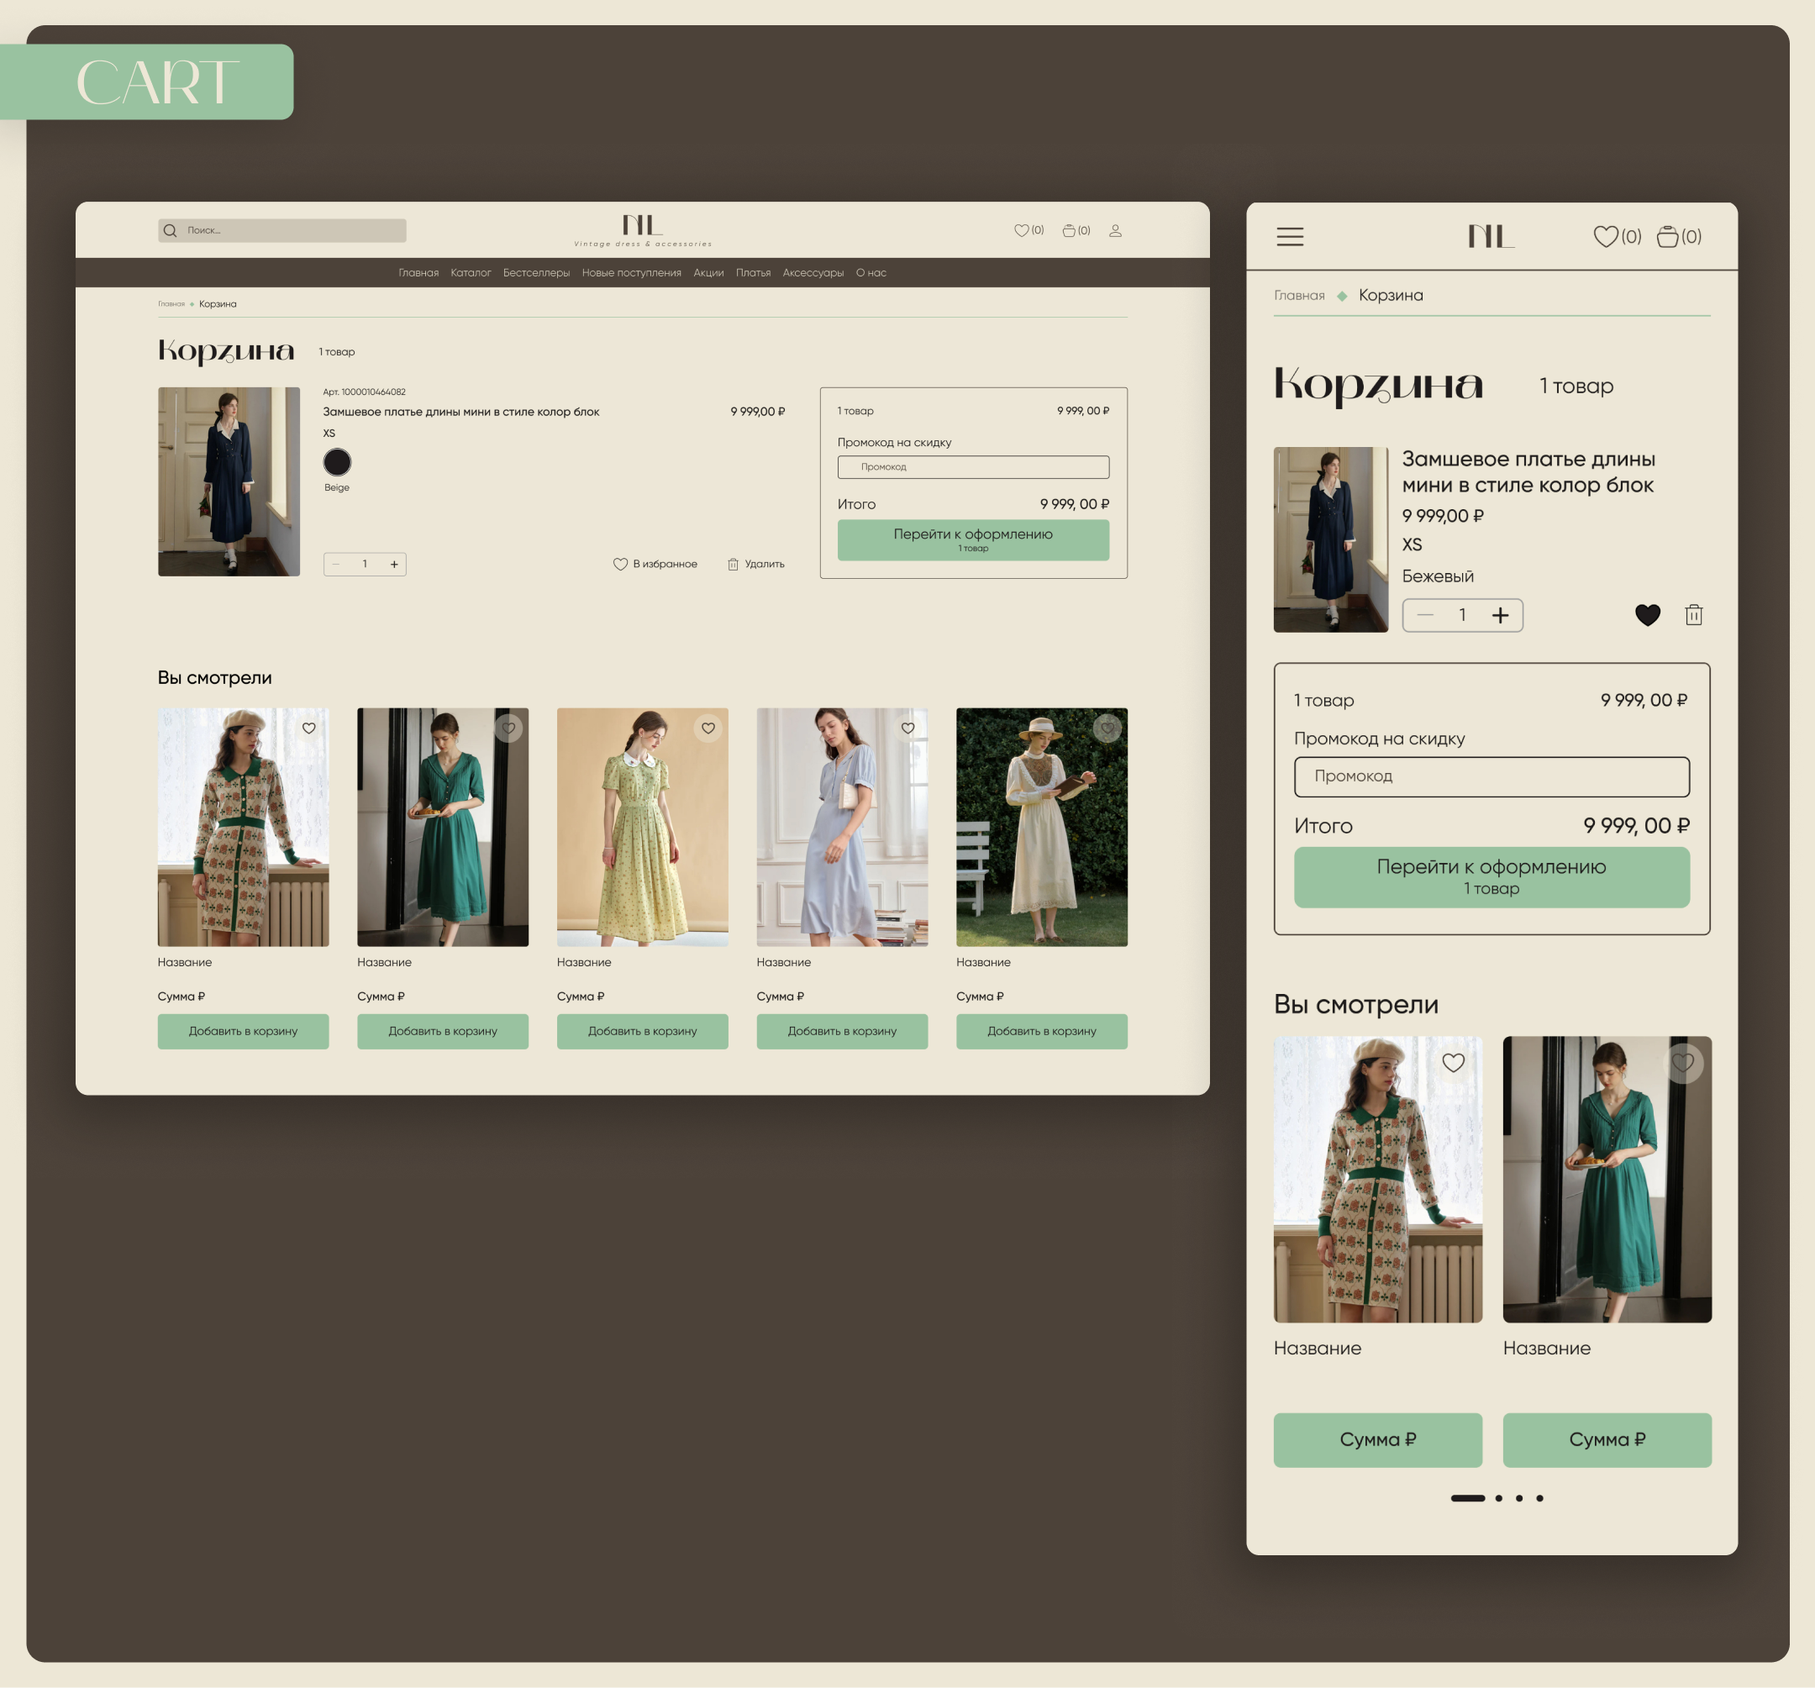
Task: Click Удалить link on desktop cart item
Action: pos(756,564)
